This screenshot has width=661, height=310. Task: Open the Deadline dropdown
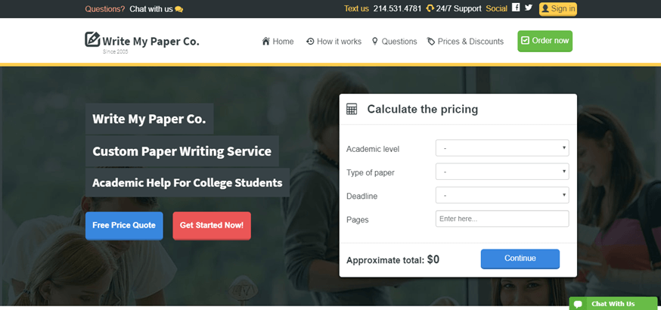pos(502,195)
